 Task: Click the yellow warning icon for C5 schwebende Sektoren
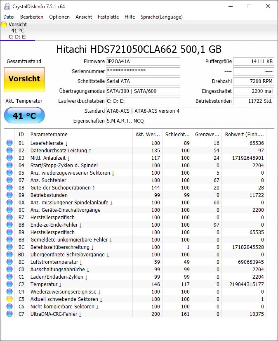pyautogui.click(x=9, y=299)
